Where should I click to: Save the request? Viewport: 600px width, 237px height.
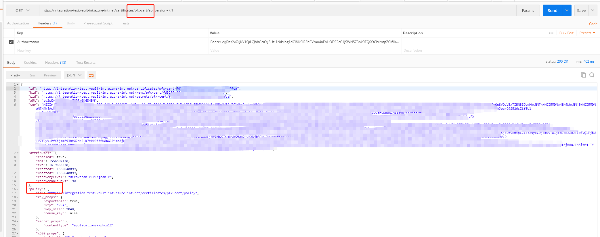click(581, 11)
